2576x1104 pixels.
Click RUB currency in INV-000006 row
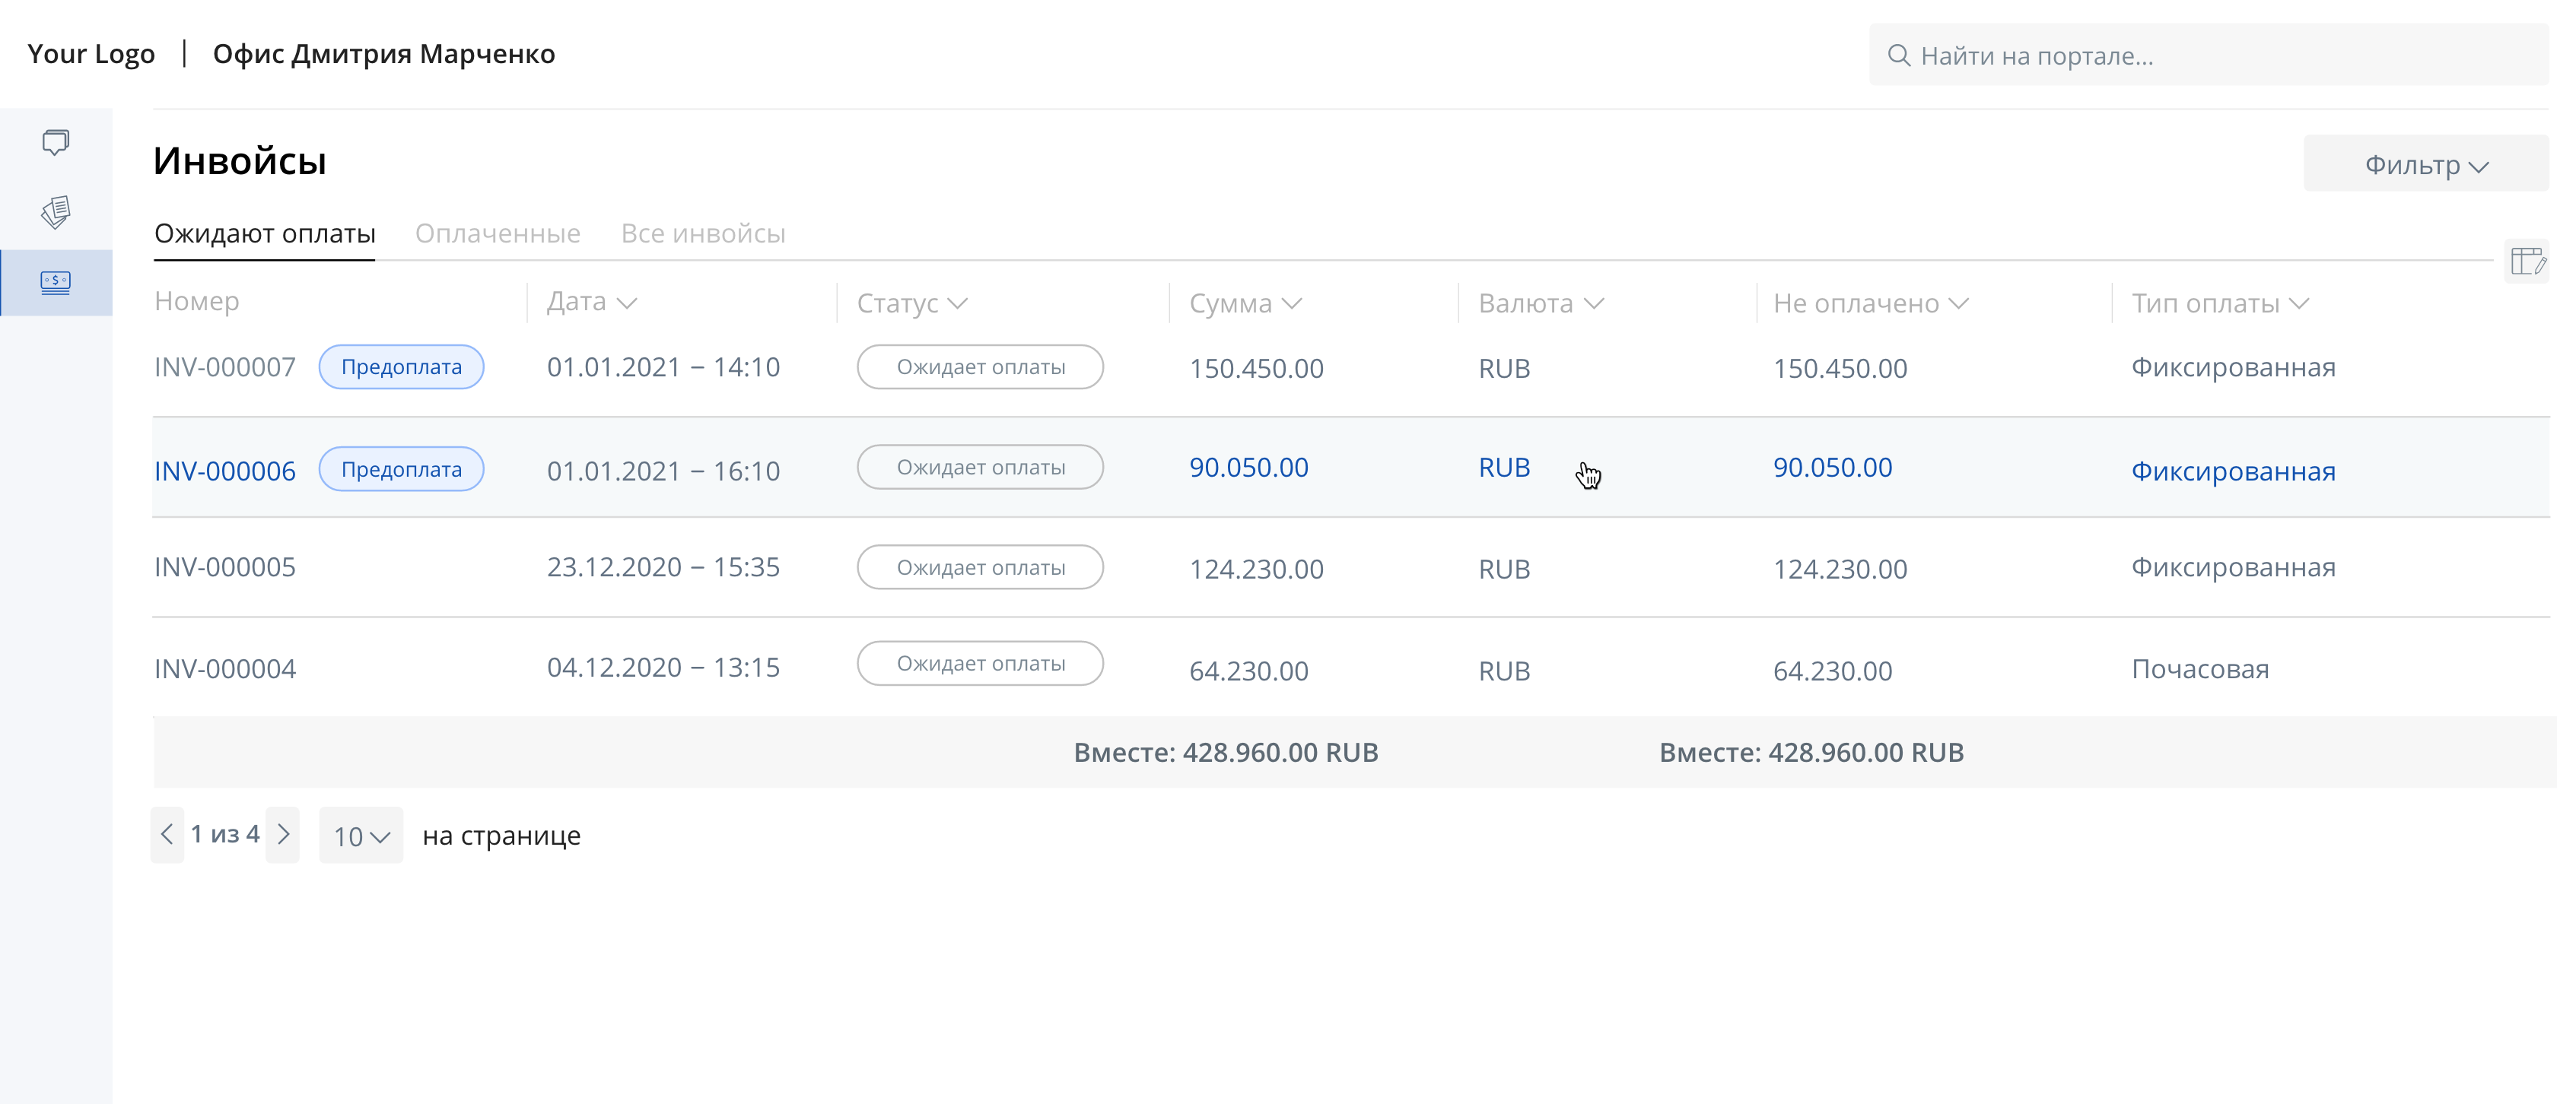(1505, 468)
